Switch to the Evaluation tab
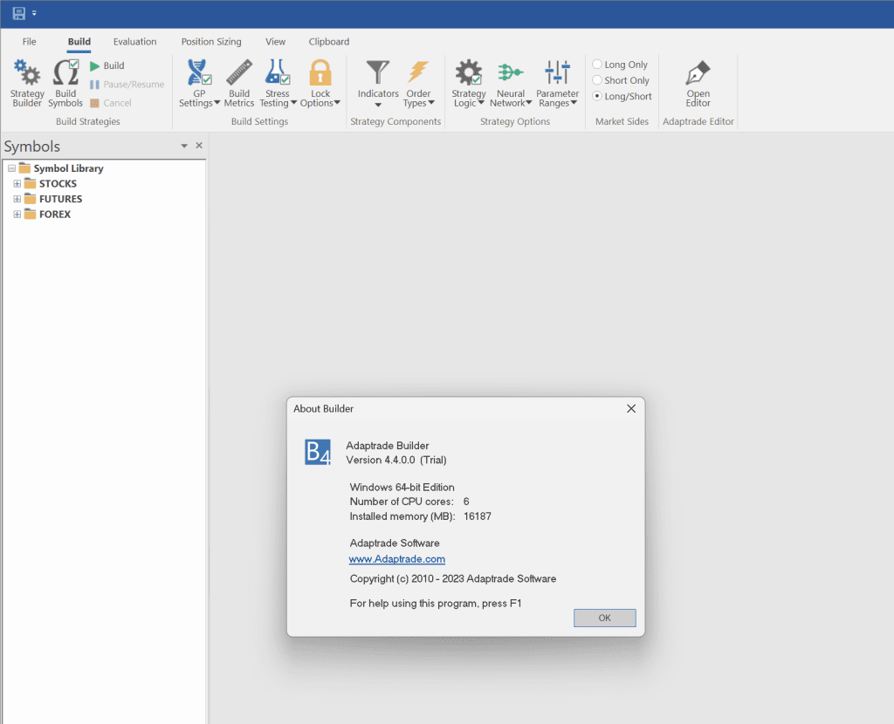 [x=134, y=42]
